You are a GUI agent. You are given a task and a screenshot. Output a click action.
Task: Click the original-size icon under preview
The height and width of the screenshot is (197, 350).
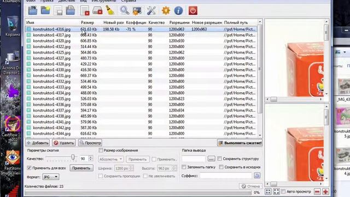[x=276, y=192]
